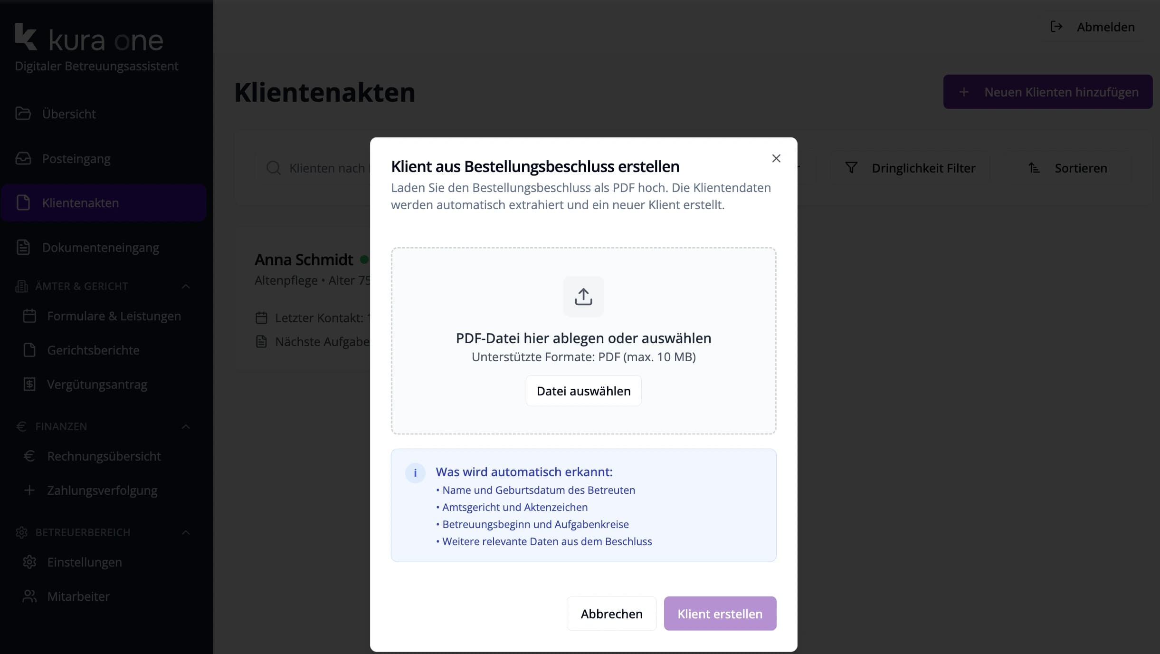
Task: Click the plus icon for new client
Action: click(964, 92)
